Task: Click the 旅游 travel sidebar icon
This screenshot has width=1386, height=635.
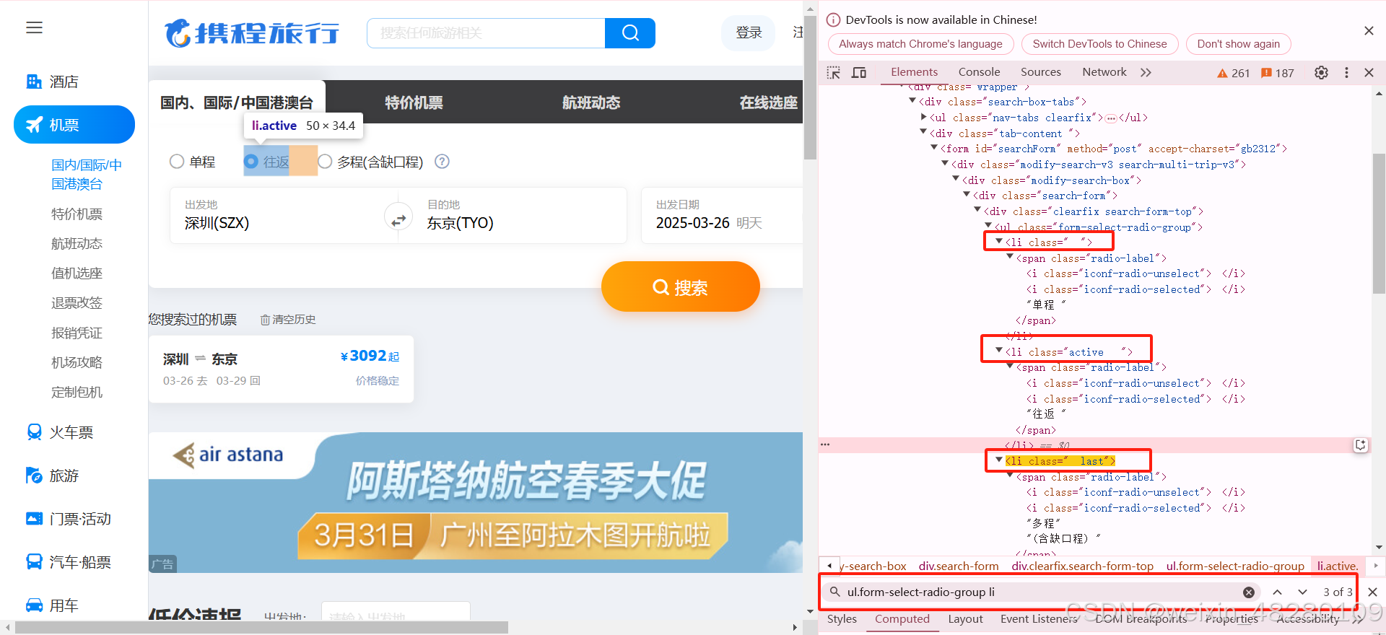Action: [x=34, y=476]
